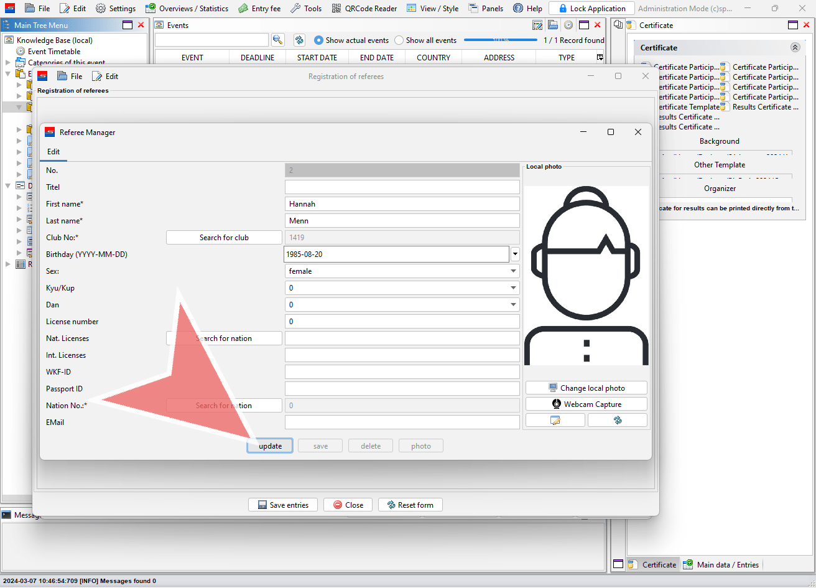Screen dimensions: 816x588
Task: Click Change local photo
Action: tap(586, 388)
